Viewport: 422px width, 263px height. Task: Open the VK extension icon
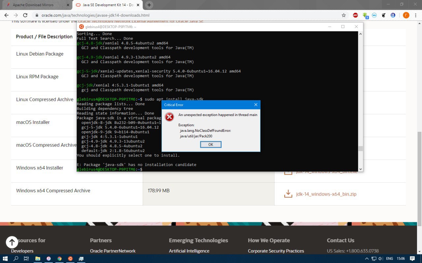(x=374, y=15)
